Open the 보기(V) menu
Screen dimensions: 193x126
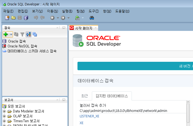[37, 11]
